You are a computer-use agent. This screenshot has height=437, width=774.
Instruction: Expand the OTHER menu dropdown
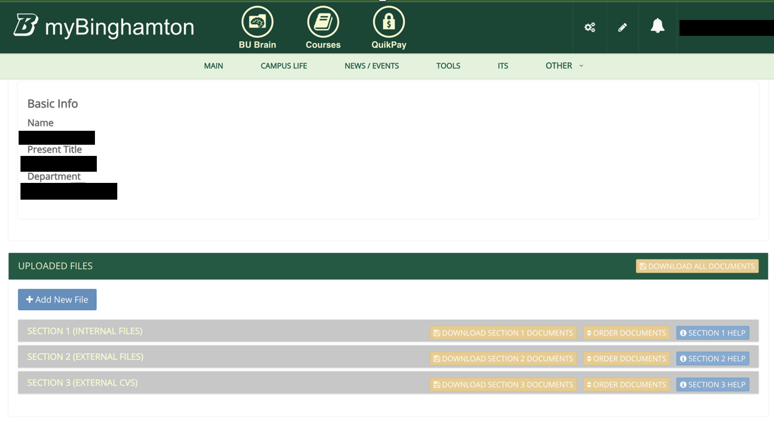coord(564,66)
